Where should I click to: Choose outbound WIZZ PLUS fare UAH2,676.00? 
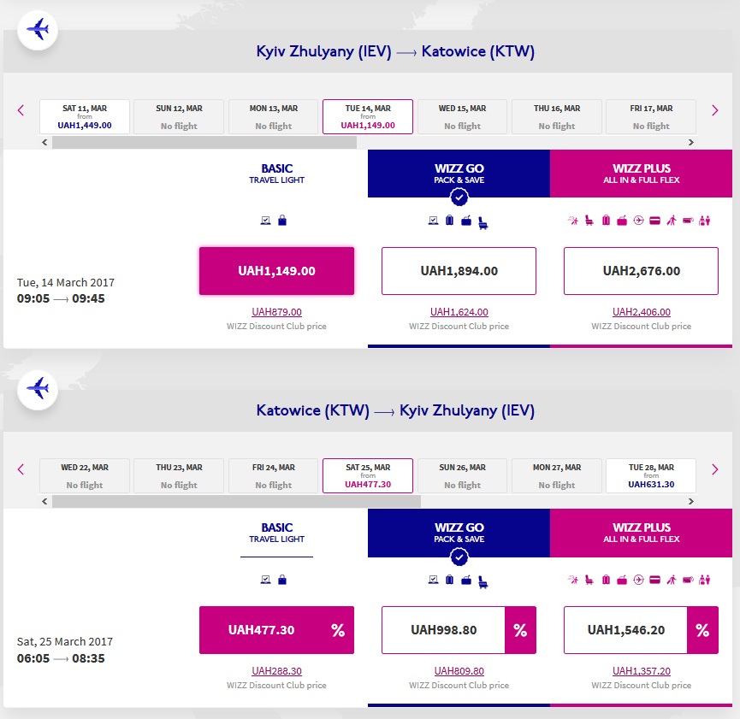pos(642,271)
